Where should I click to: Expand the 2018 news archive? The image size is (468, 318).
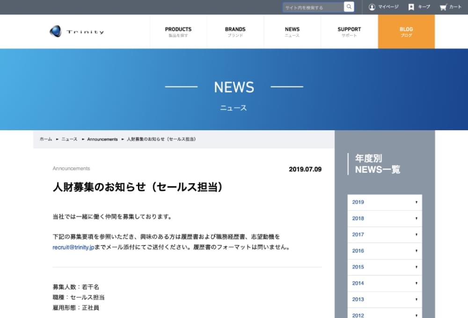385,219
